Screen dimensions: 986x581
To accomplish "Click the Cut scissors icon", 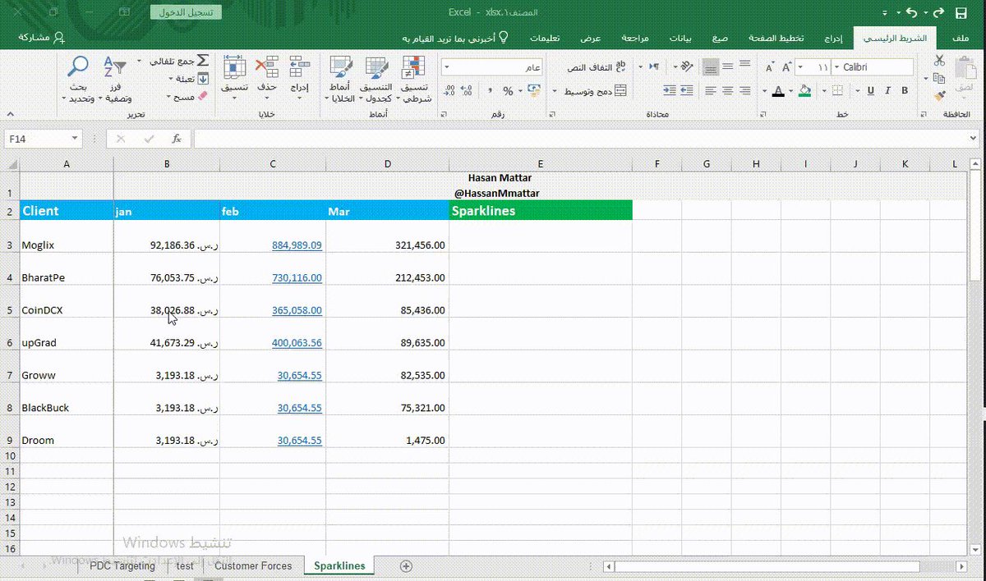I will pos(939,61).
